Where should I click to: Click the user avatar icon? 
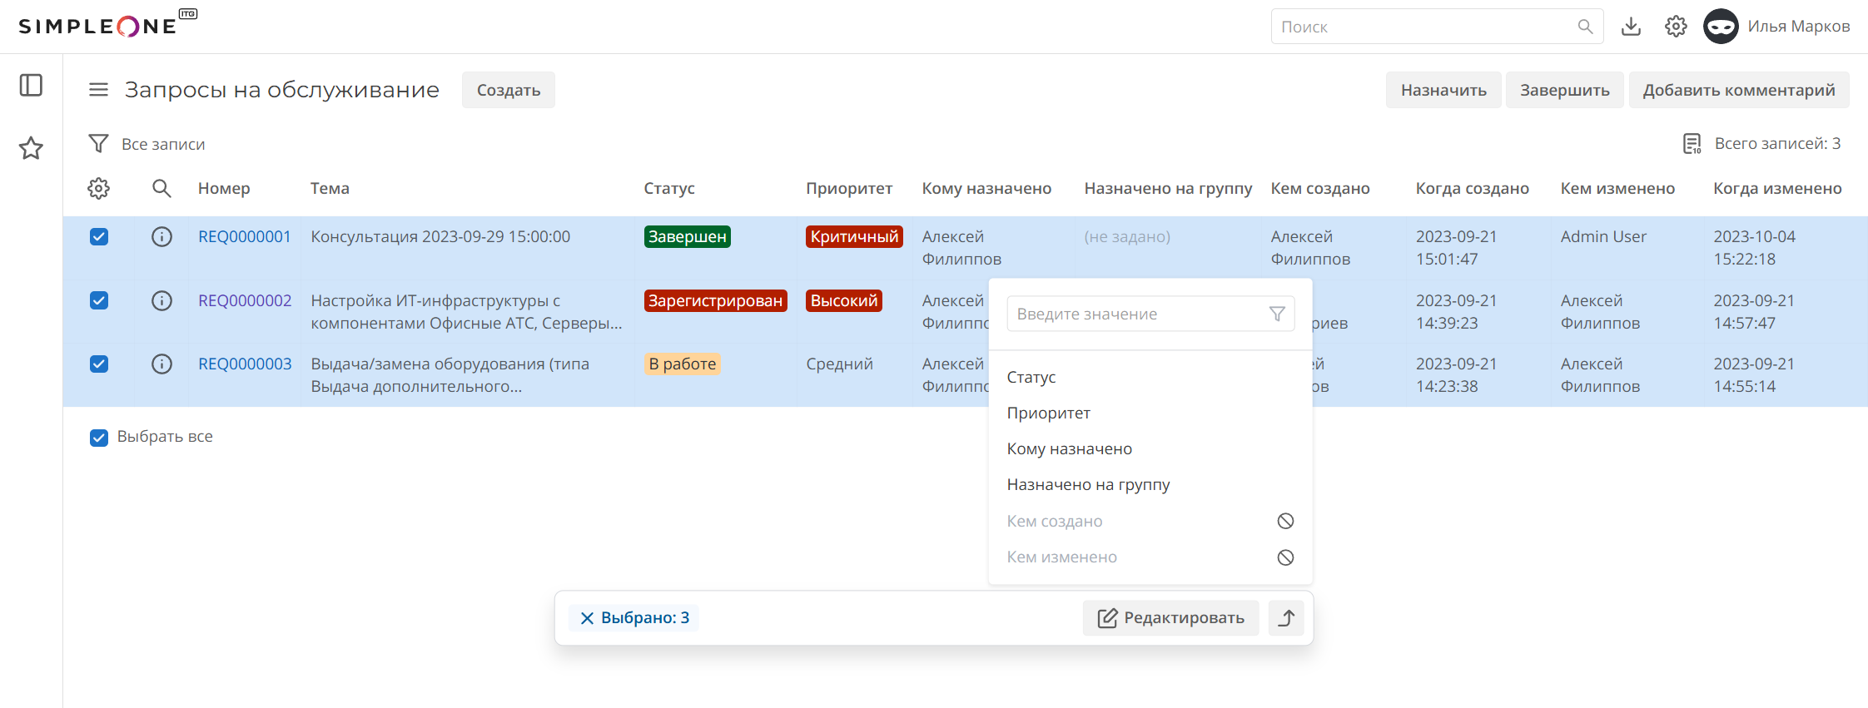1721,27
